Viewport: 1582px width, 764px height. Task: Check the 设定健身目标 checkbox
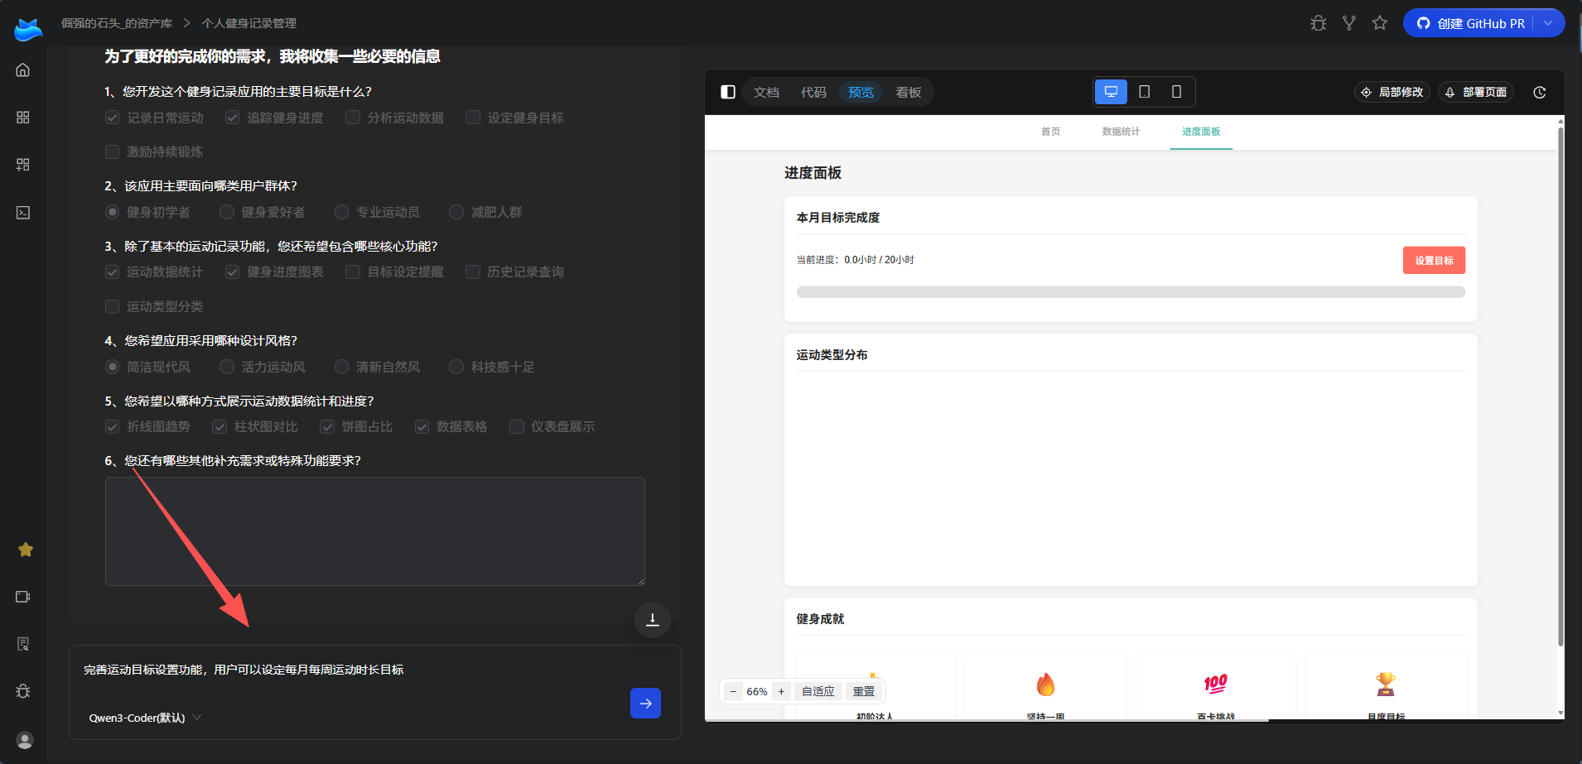[473, 118]
